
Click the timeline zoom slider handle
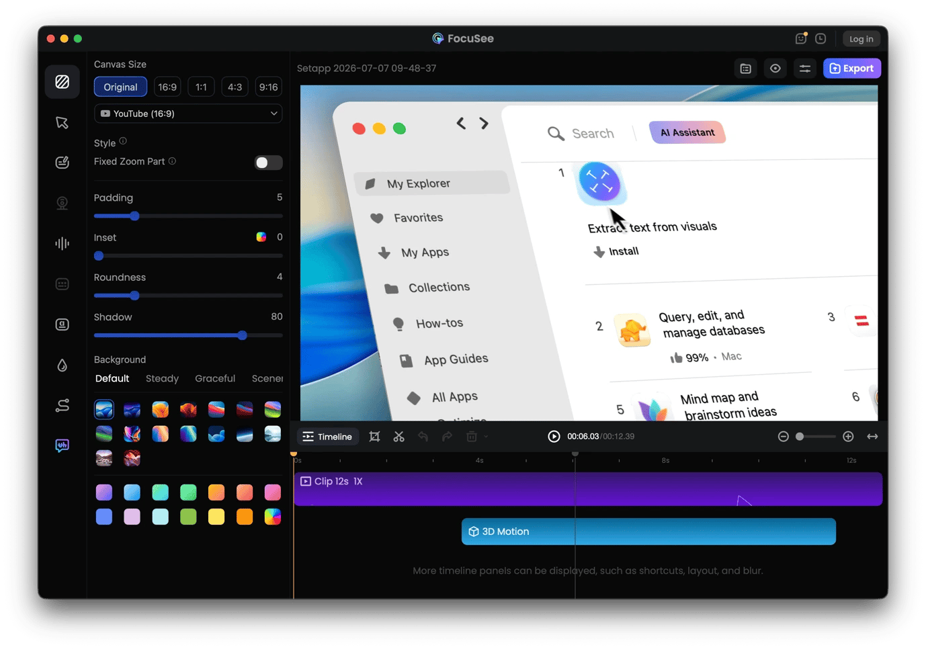pos(800,437)
